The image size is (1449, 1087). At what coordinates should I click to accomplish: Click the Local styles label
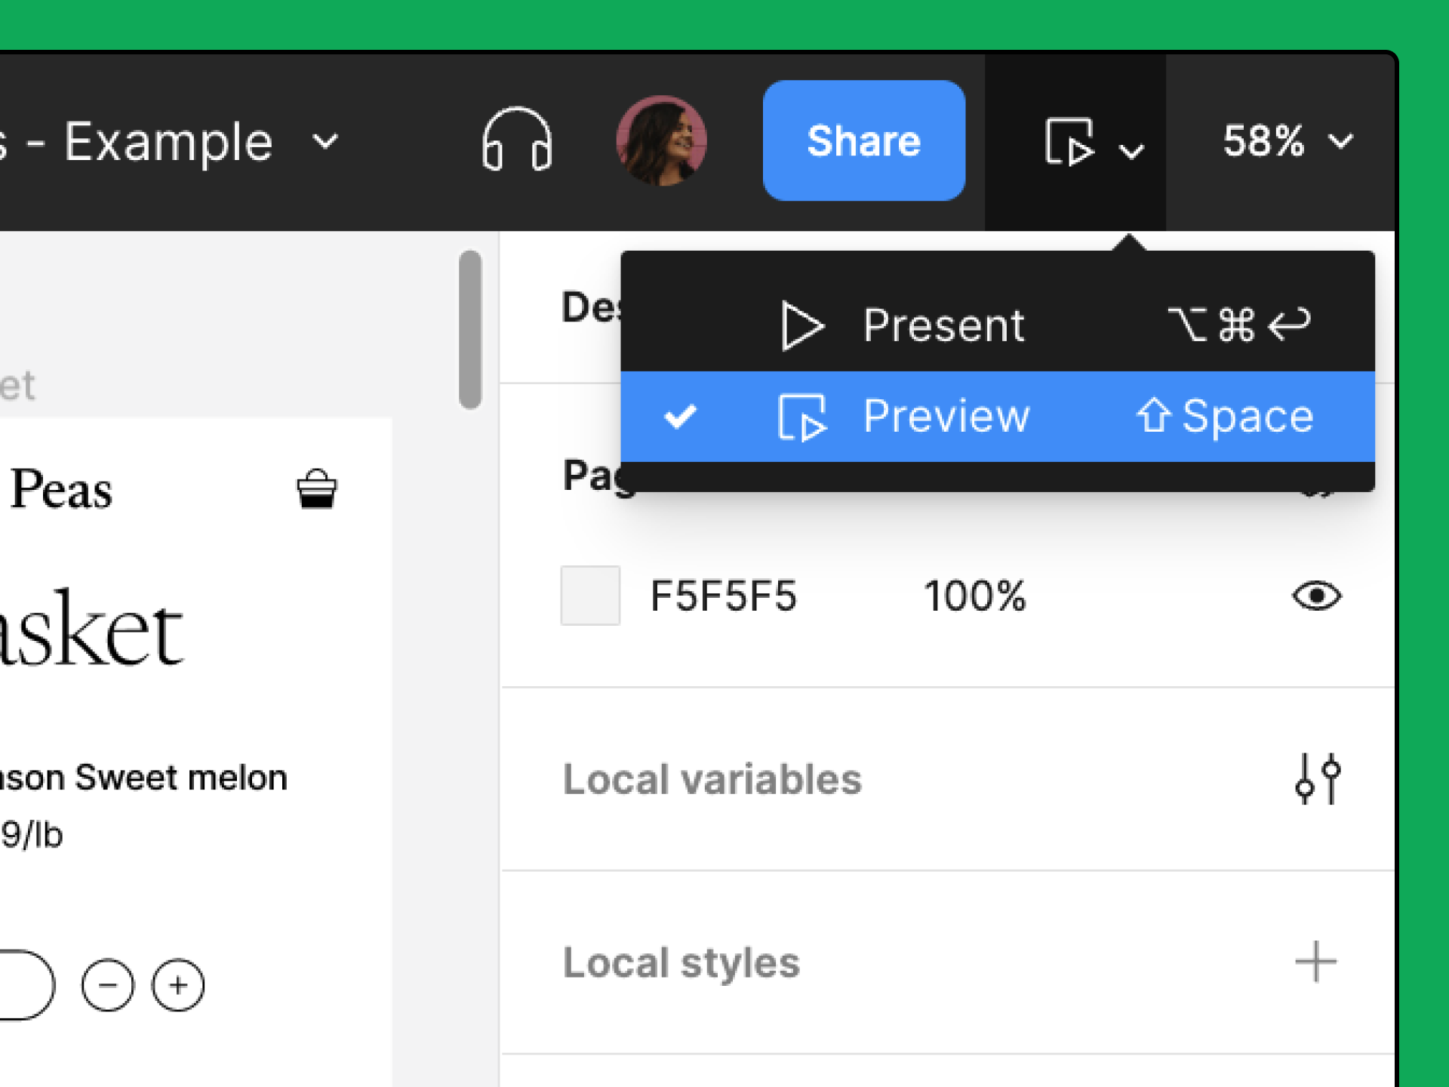pyautogui.click(x=681, y=963)
